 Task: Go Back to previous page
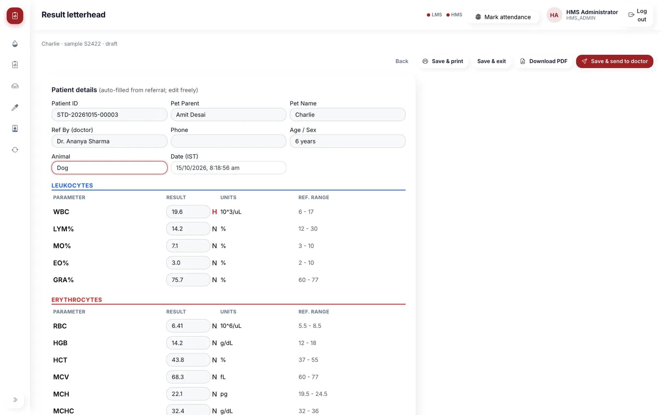click(401, 61)
